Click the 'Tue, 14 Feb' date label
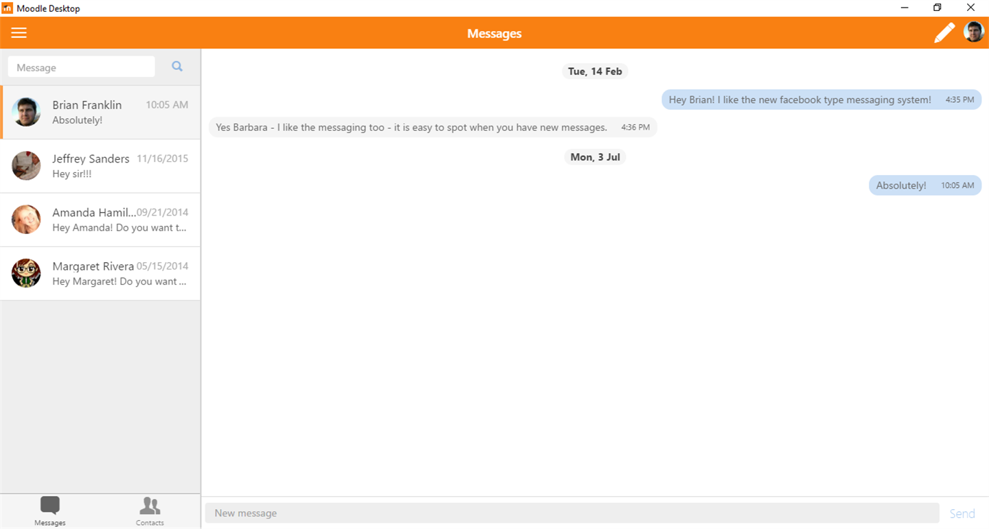 click(595, 71)
